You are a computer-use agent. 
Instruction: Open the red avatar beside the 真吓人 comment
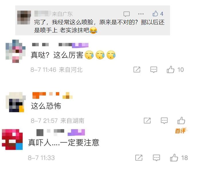(12, 140)
